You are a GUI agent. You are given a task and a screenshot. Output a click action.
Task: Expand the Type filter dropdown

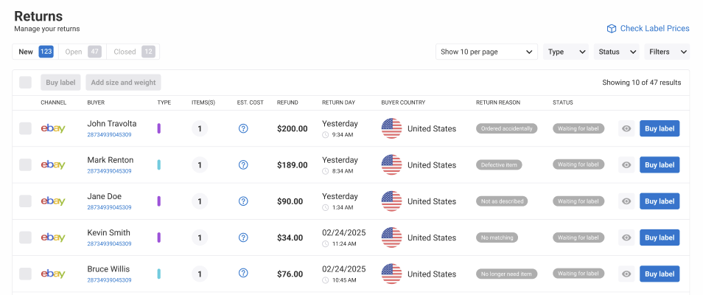click(566, 52)
